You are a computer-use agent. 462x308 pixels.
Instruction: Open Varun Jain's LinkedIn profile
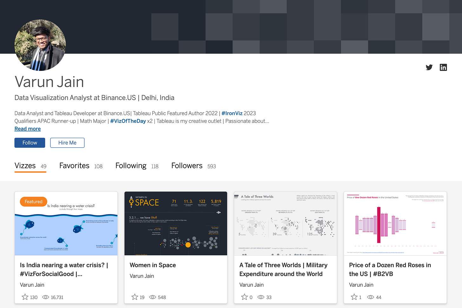(443, 67)
